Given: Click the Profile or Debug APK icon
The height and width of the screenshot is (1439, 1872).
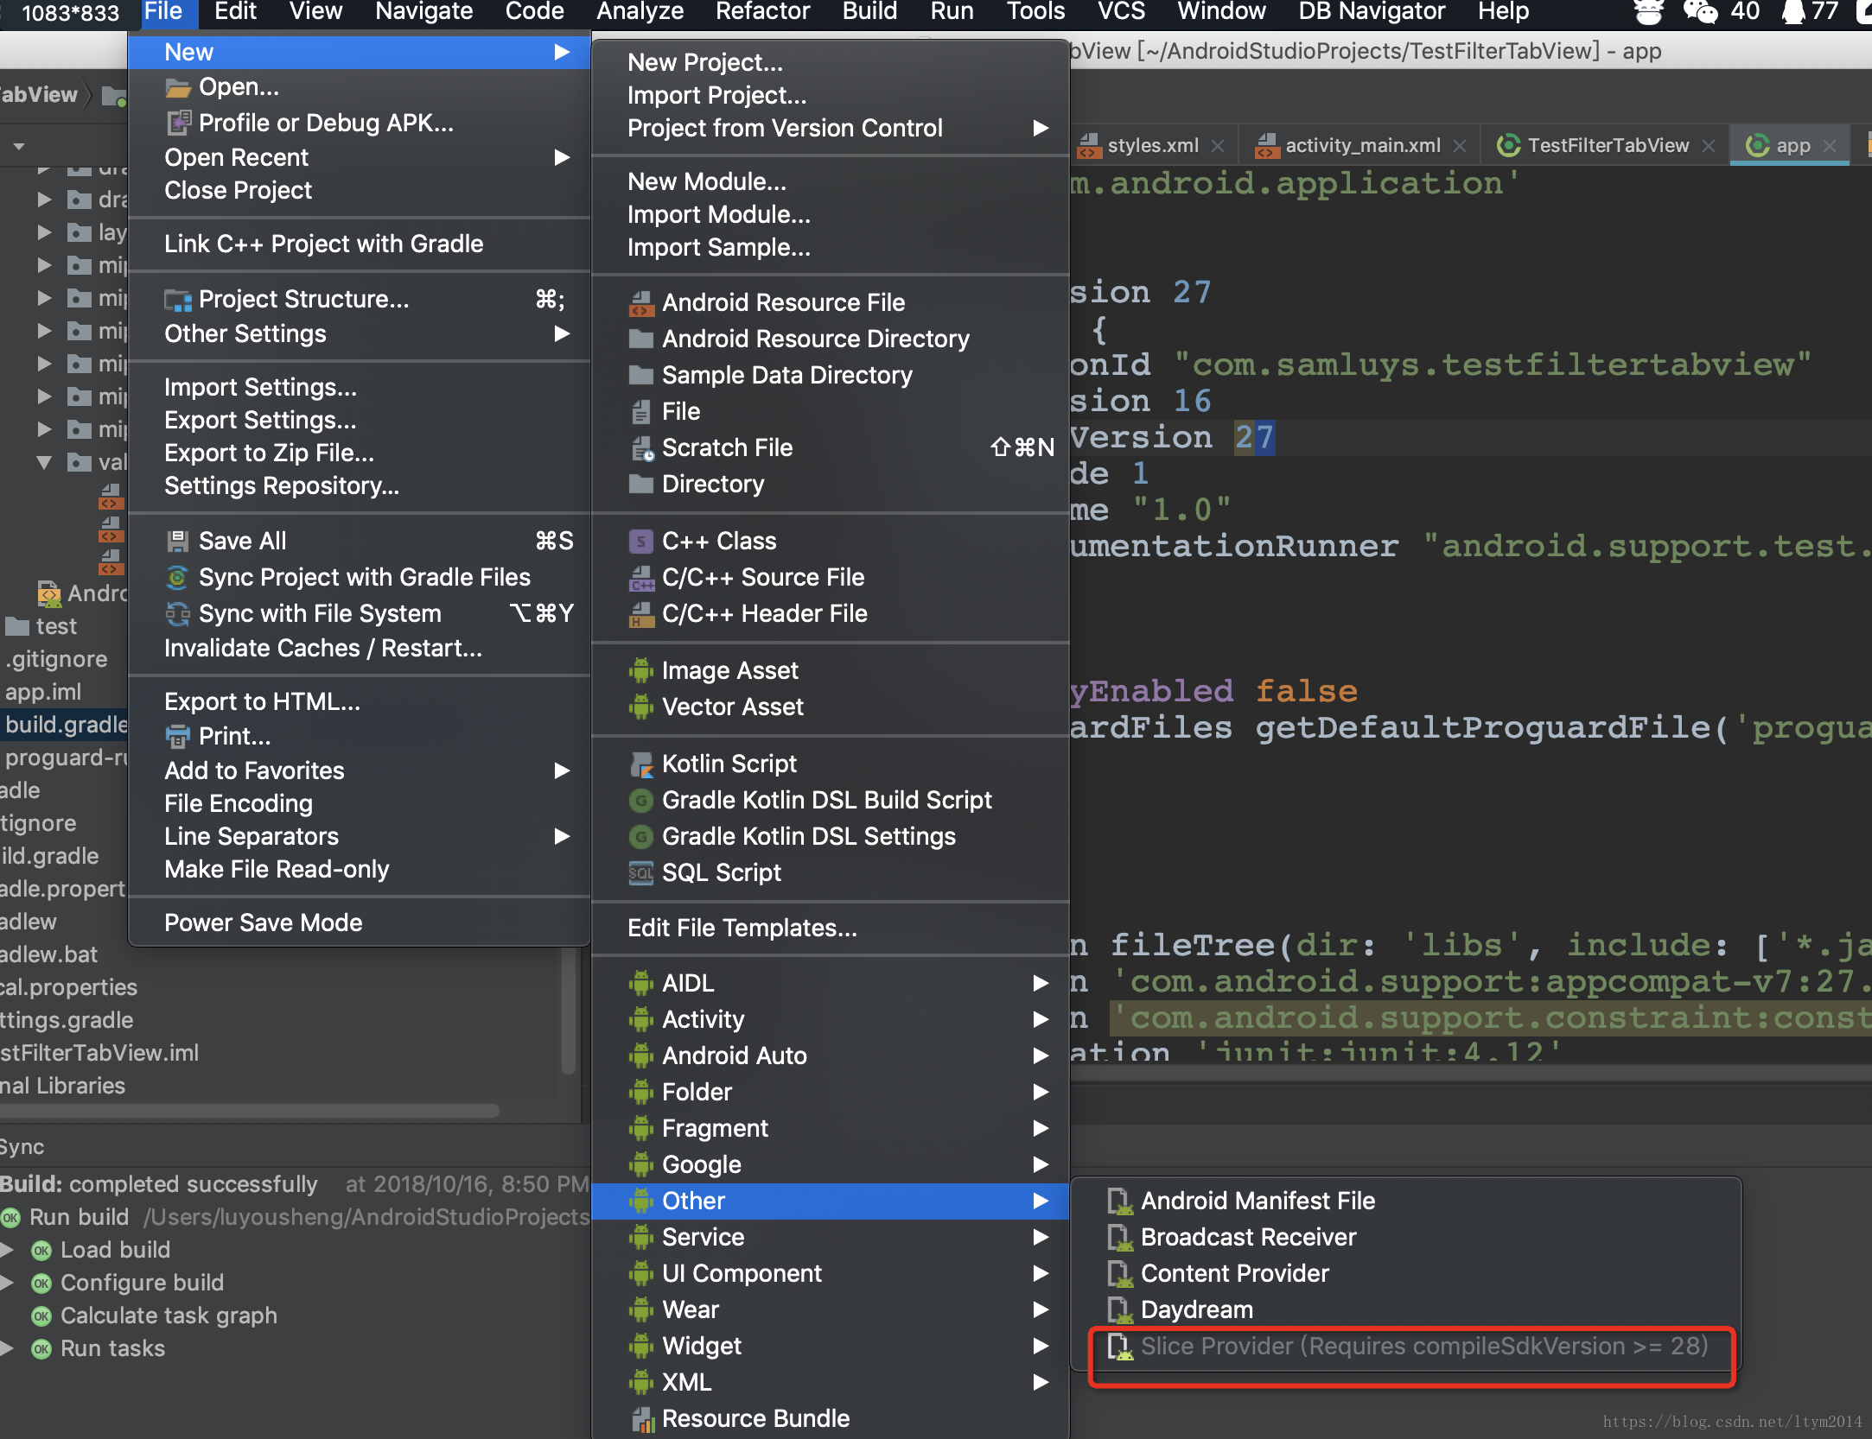Looking at the screenshot, I should pyautogui.click(x=177, y=124).
